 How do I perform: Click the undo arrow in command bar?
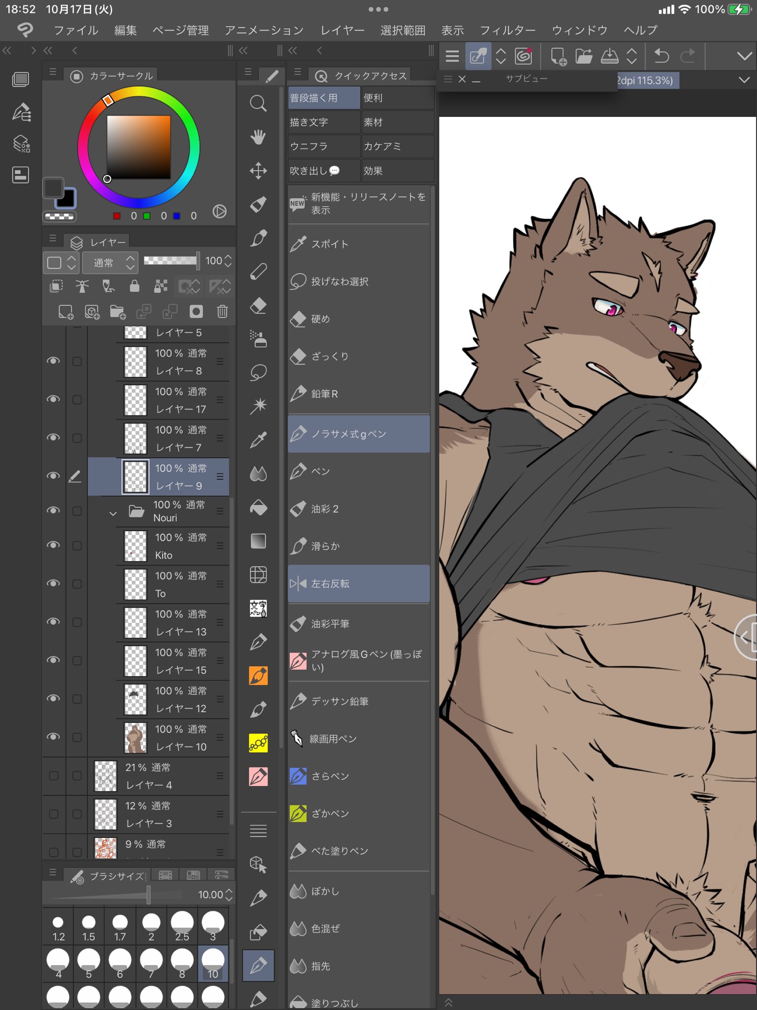[661, 56]
